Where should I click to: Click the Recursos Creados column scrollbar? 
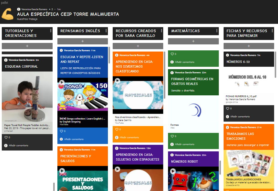click(x=164, y=75)
